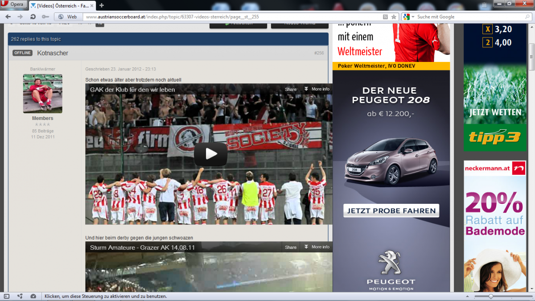The width and height of the screenshot is (535, 301).
Task: Open a new tab with plus button
Action: 102,5
